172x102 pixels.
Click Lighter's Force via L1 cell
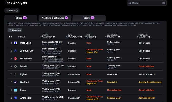coord(113,74)
